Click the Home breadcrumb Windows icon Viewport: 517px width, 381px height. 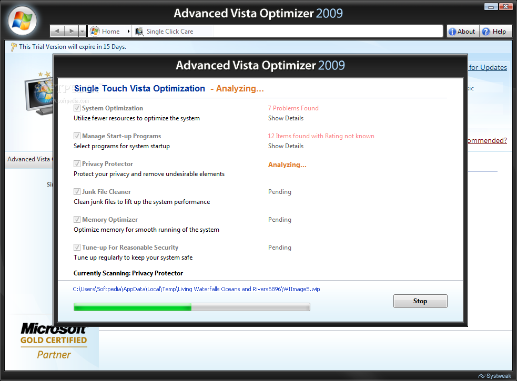coord(95,32)
